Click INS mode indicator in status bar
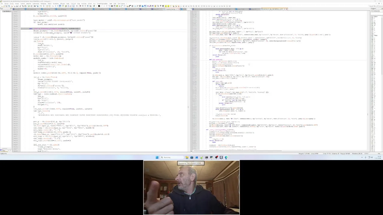The image size is (383, 215). point(379,153)
